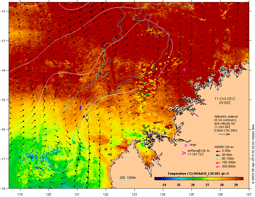The height and width of the screenshot is (197, 255).
Task: Click the latitude axis label -12
Action: pos(3,11)
